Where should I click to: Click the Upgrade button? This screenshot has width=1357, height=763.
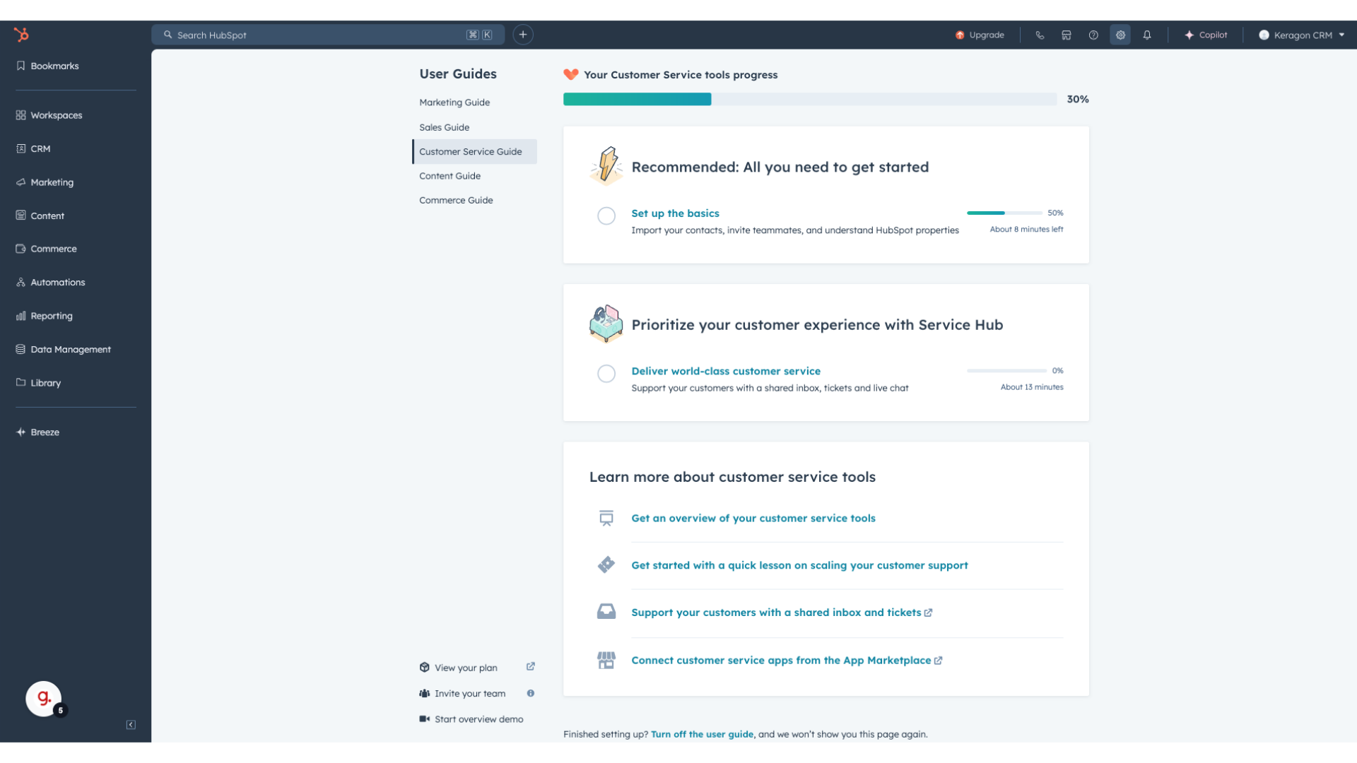(x=980, y=35)
